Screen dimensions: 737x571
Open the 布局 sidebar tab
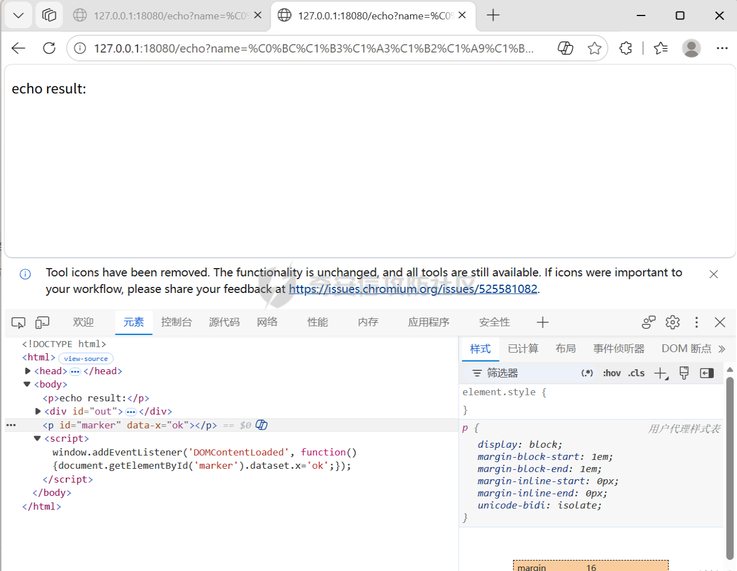tap(566, 349)
